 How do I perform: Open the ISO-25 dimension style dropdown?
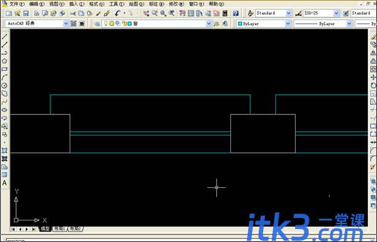coord(336,13)
